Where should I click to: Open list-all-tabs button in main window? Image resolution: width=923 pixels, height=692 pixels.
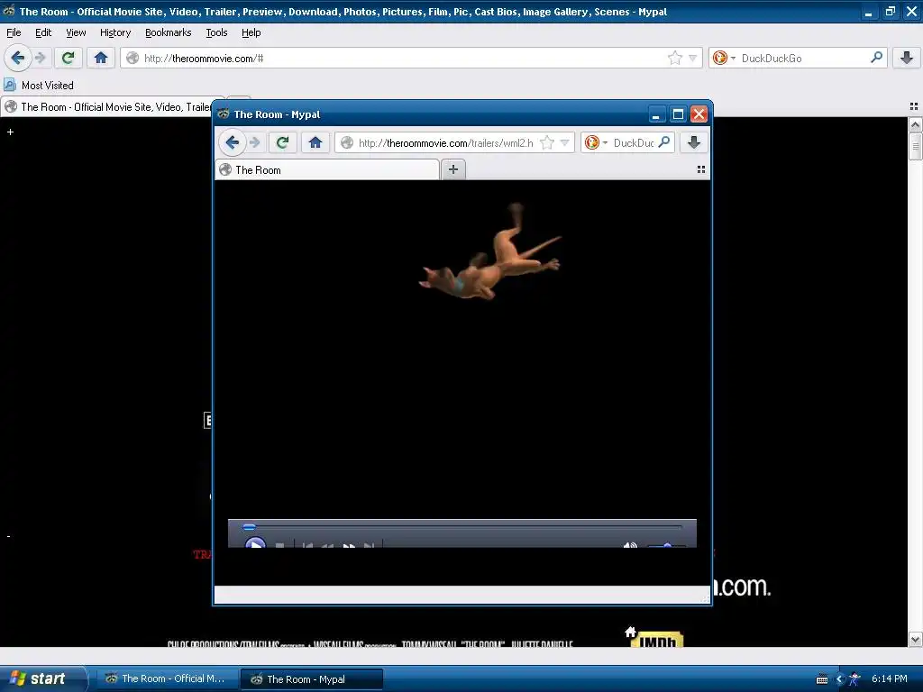coord(914,106)
